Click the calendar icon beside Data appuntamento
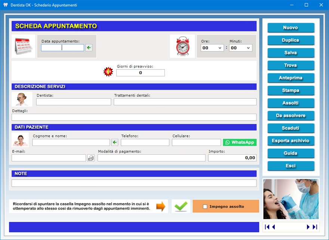329x240 pixels. (23, 46)
